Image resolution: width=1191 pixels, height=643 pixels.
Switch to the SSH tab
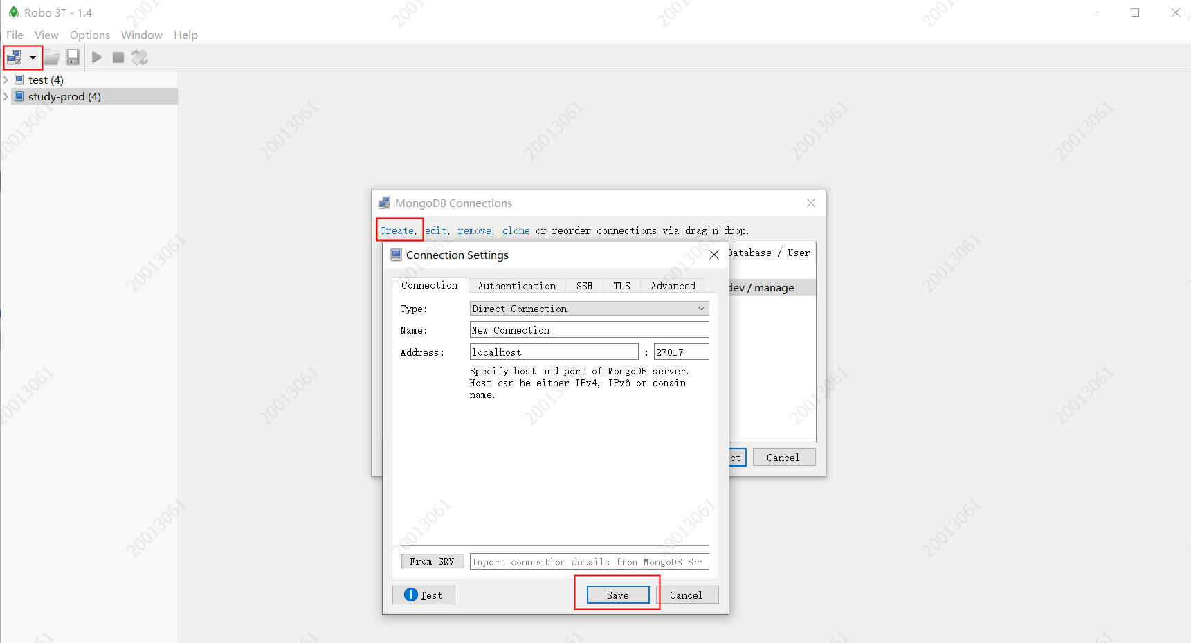[585, 286]
